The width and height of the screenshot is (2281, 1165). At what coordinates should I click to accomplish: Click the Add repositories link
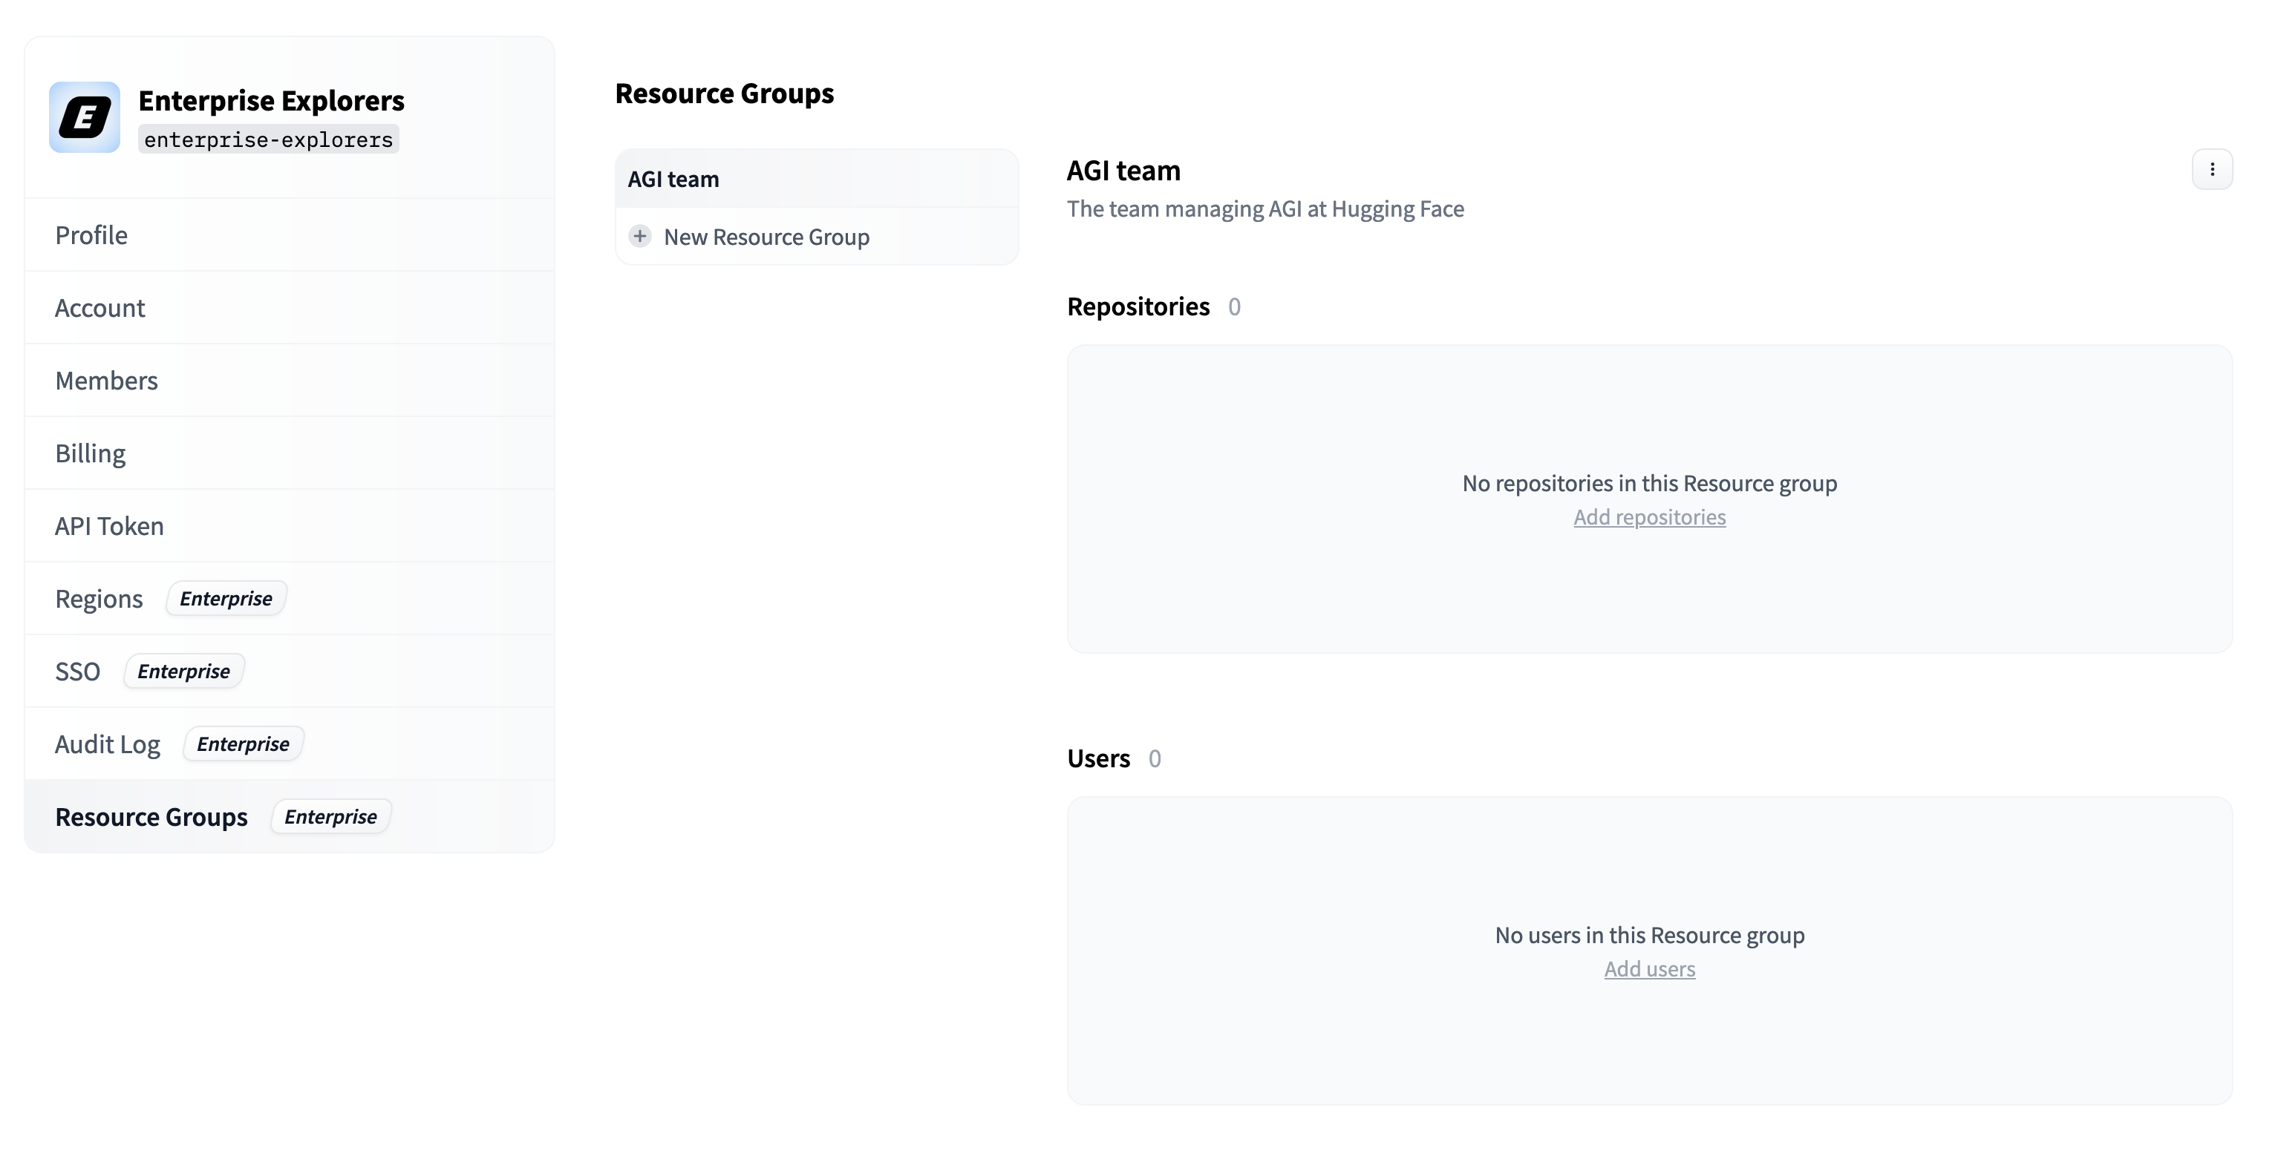pos(1649,517)
